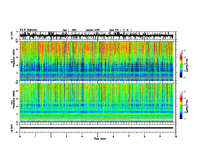Click the ch.3 flat black trace
This screenshot has width=198, height=153.
(x=96, y=128)
